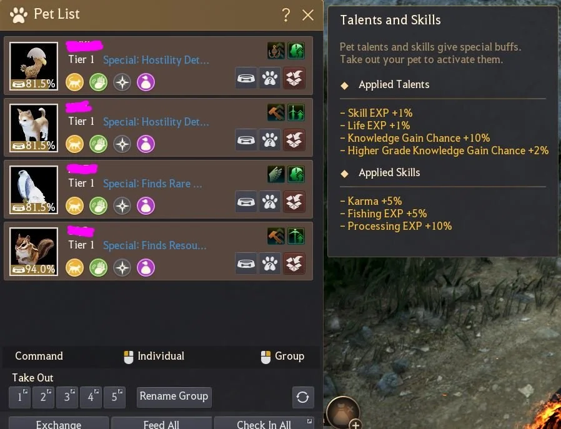This screenshot has height=429, width=561.
Task: Click the Rename Group button
Action: pos(174,397)
